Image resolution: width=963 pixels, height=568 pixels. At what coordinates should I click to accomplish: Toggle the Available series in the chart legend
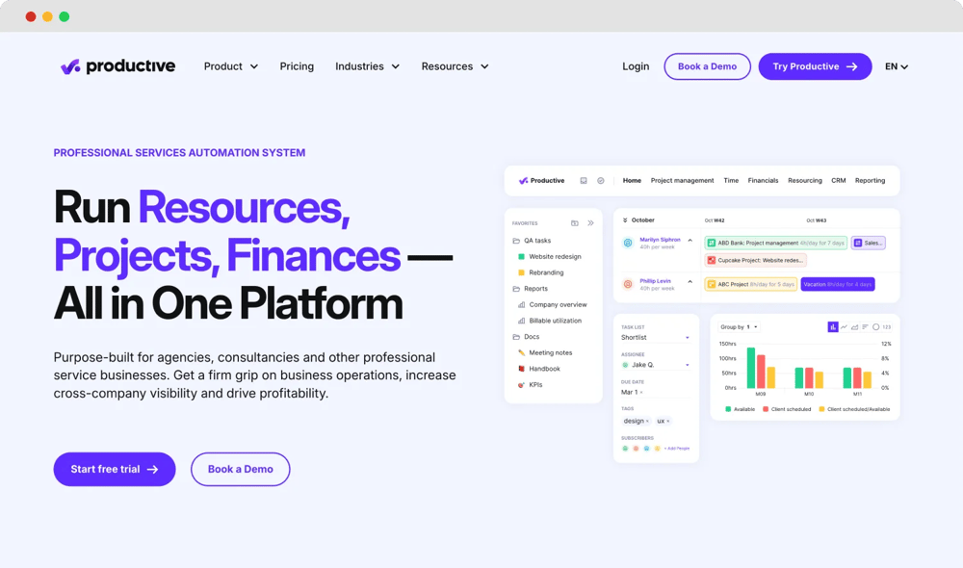(x=742, y=409)
